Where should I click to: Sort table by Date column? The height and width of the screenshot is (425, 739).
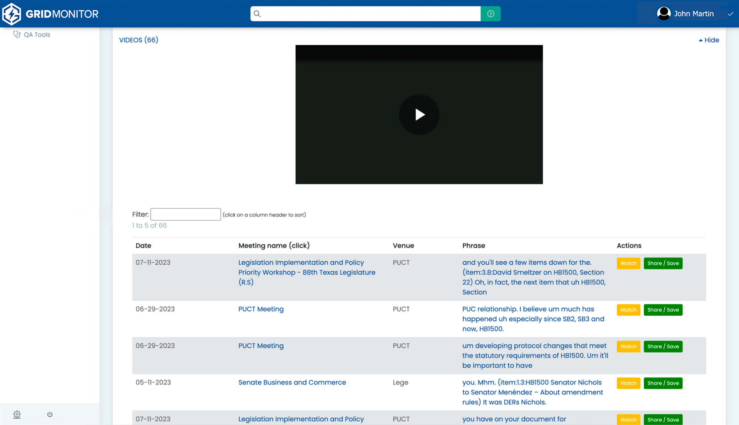tap(143, 246)
